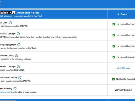The width and height of the screenshot is (135, 101).
Task: Click the Manufacturer Recall row label
Action: (x=8, y=78)
